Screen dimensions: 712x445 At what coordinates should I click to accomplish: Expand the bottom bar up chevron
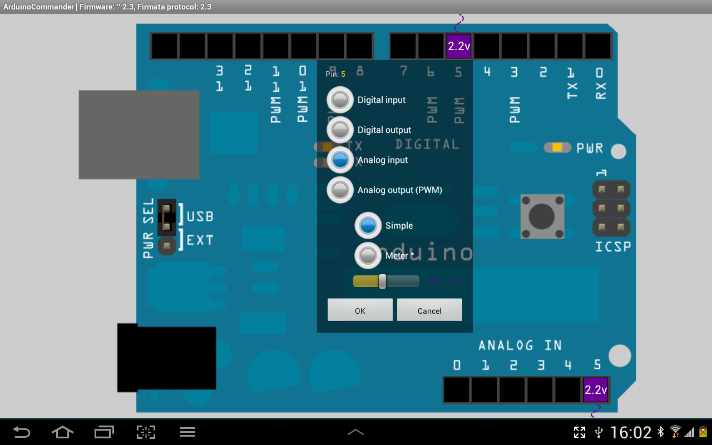tap(355, 432)
